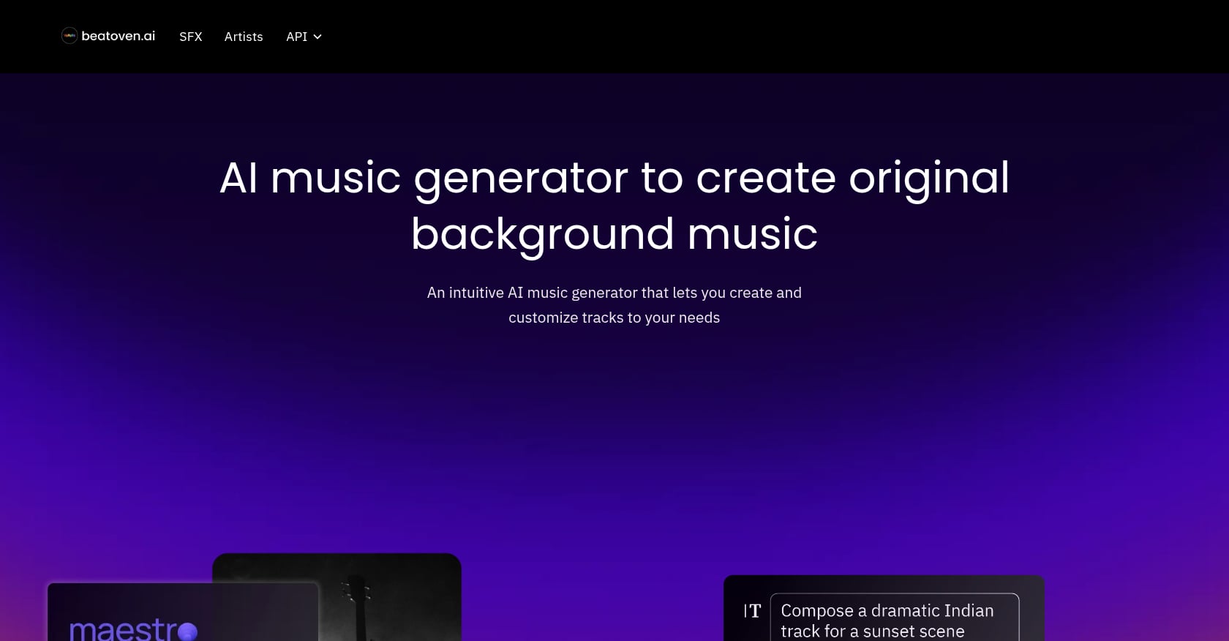Screen dimensions: 1229x641
Task: Click the 'customize tracks to your needs' line
Action: pos(614,318)
